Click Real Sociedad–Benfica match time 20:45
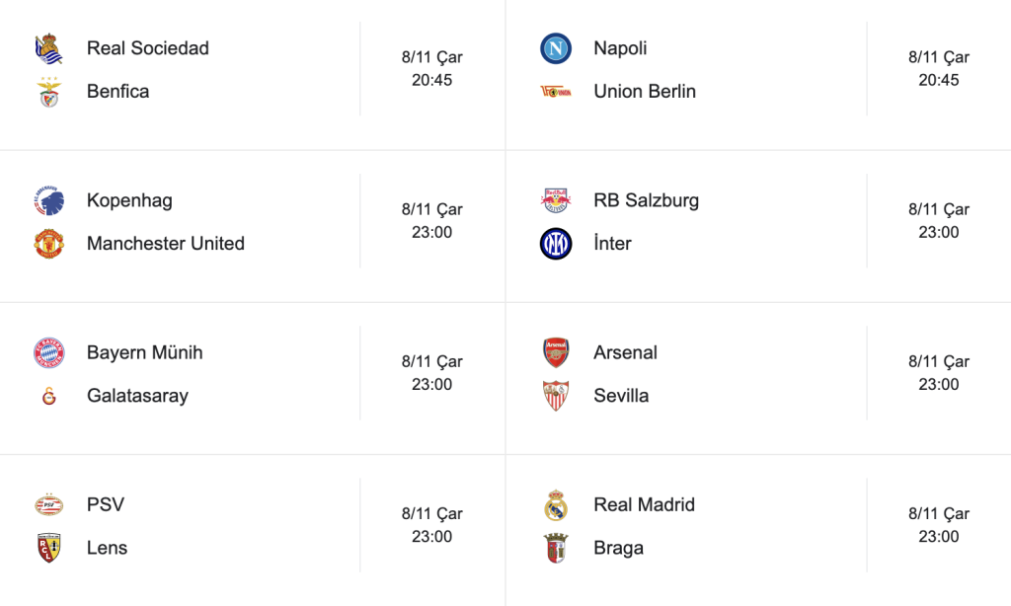 (432, 80)
